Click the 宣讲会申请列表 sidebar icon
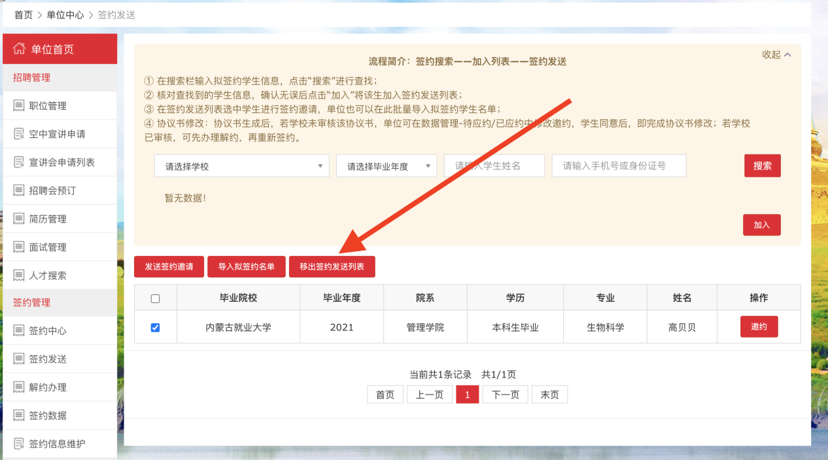This screenshot has height=460, width=828. pos(18,162)
